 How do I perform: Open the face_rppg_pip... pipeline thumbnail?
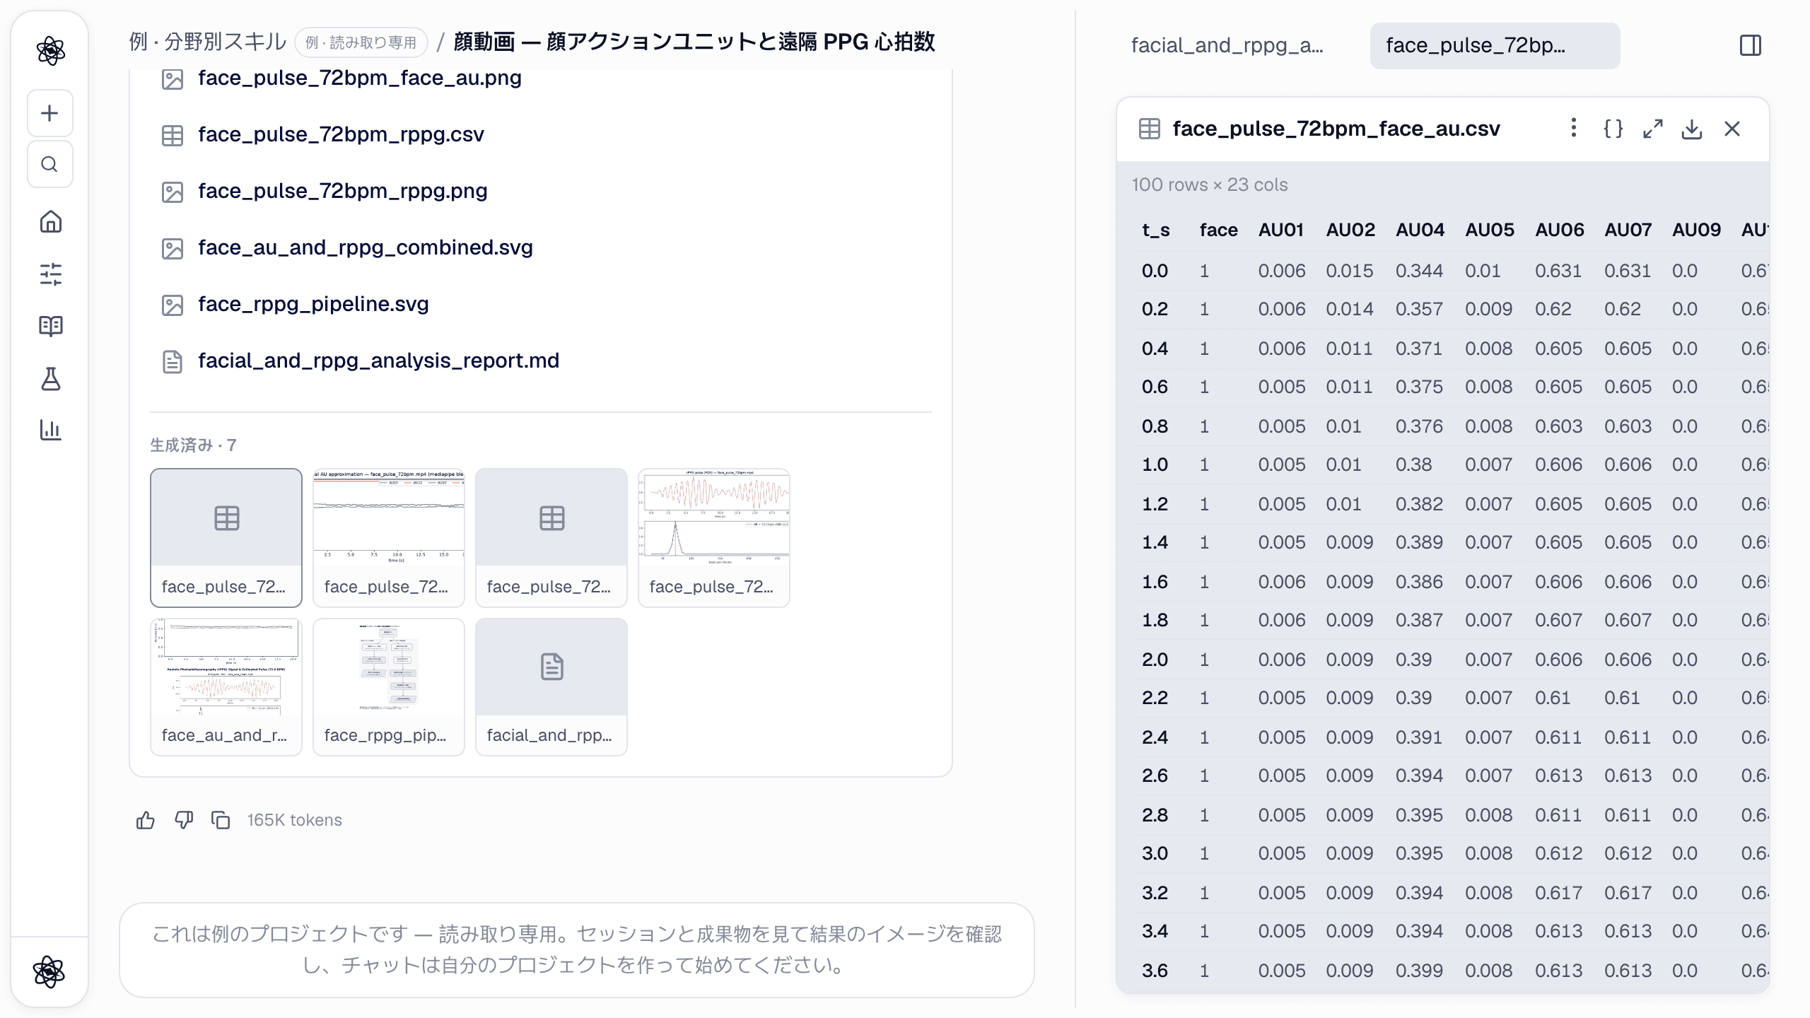click(389, 687)
